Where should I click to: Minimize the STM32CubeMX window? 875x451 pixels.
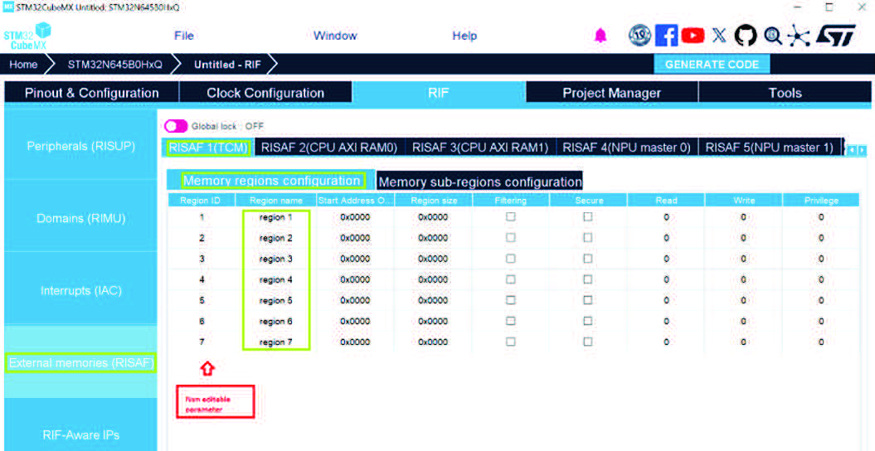pyautogui.click(x=798, y=7)
